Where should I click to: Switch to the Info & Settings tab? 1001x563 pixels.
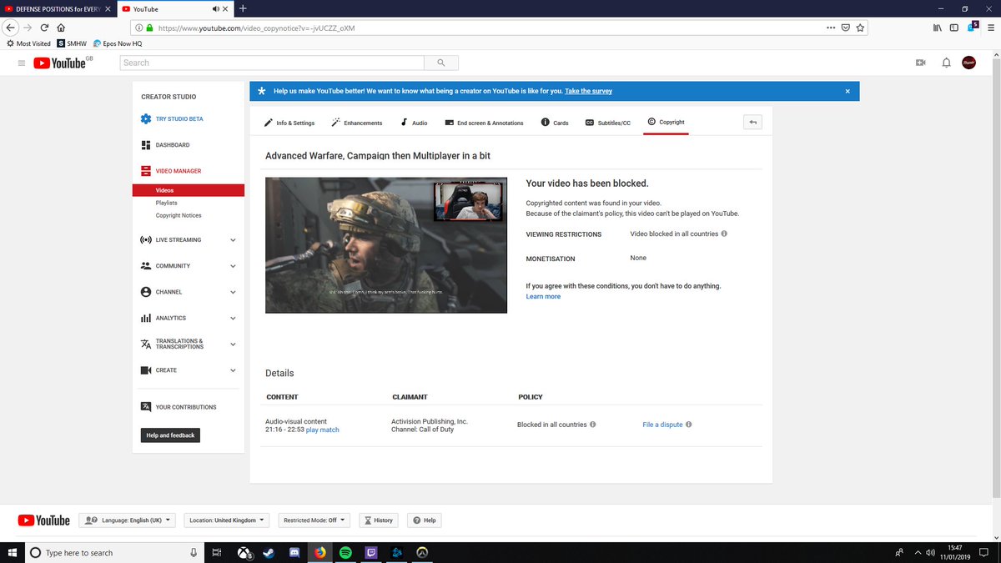289,123
